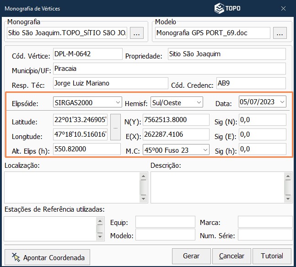Click the Estações de Referência scrollbar down arrow
This screenshot has width=296, height=267.
click(100, 236)
